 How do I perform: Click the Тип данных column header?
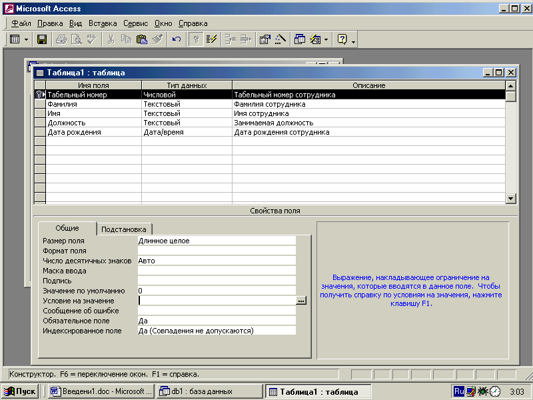click(187, 85)
